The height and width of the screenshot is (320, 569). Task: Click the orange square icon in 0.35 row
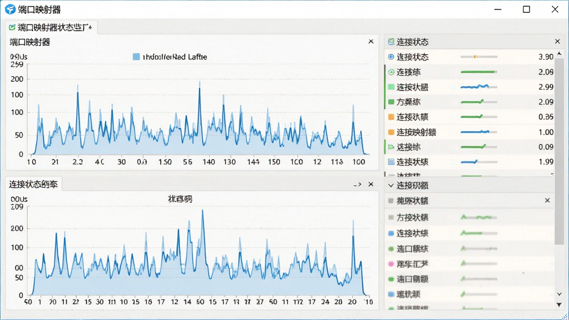pyautogui.click(x=391, y=117)
